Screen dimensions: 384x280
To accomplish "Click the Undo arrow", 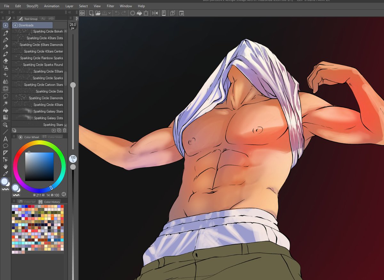I will [x=117, y=13].
